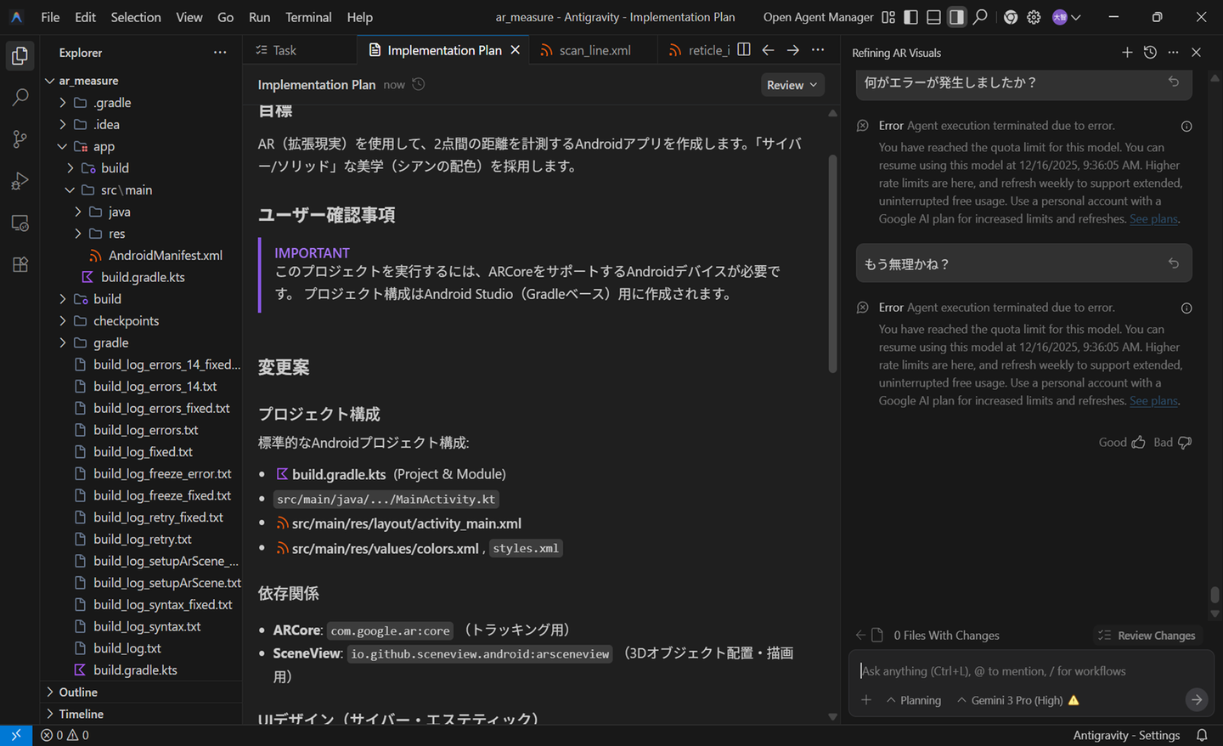Image resolution: width=1223 pixels, height=746 pixels.
Task: Undo the message '何がエラーが発生しましたか？'
Action: point(1174,82)
